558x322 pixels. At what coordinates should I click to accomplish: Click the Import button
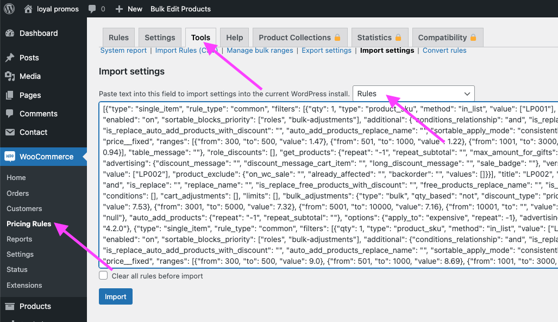click(116, 296)
